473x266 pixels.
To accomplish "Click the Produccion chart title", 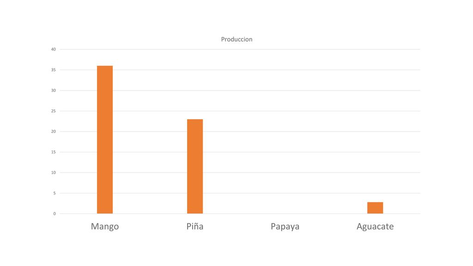I will point(236,39).
